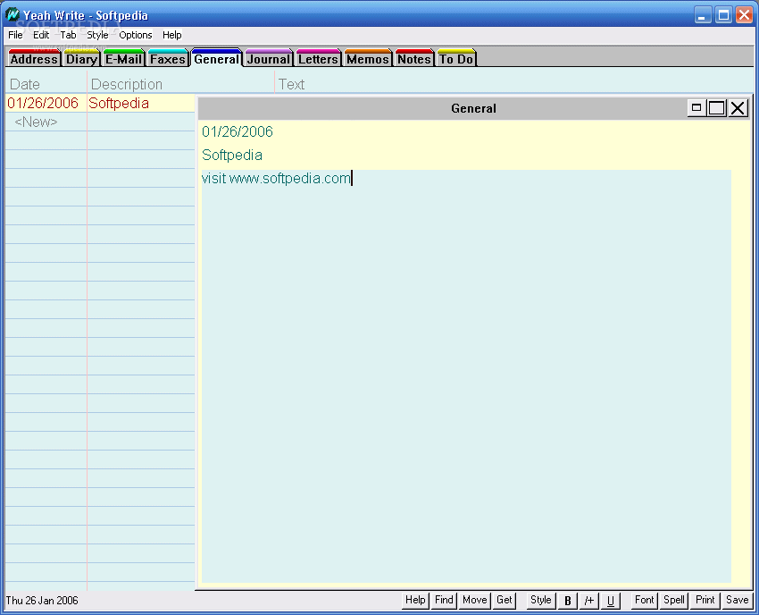The height and width of the screenshot is (615, 759).
Task: Click the Find button
Action: point(444,601)
